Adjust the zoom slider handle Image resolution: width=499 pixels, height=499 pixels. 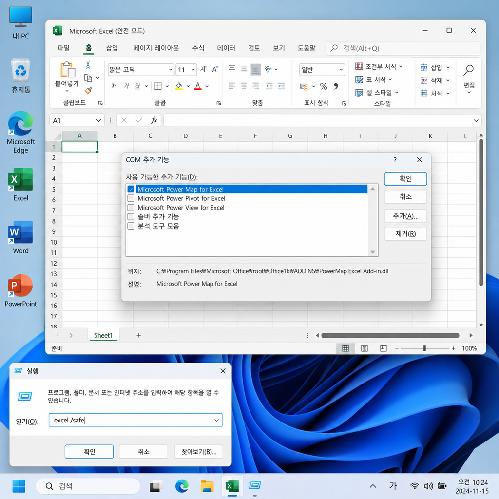click(424, 348)
